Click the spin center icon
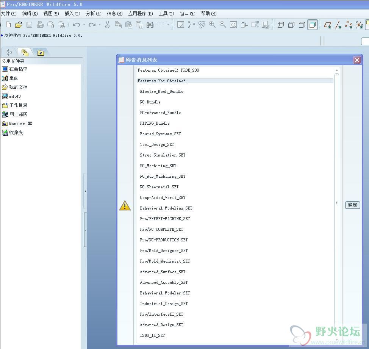The height and width of the screenshot is (349, 369). [191, 25]
